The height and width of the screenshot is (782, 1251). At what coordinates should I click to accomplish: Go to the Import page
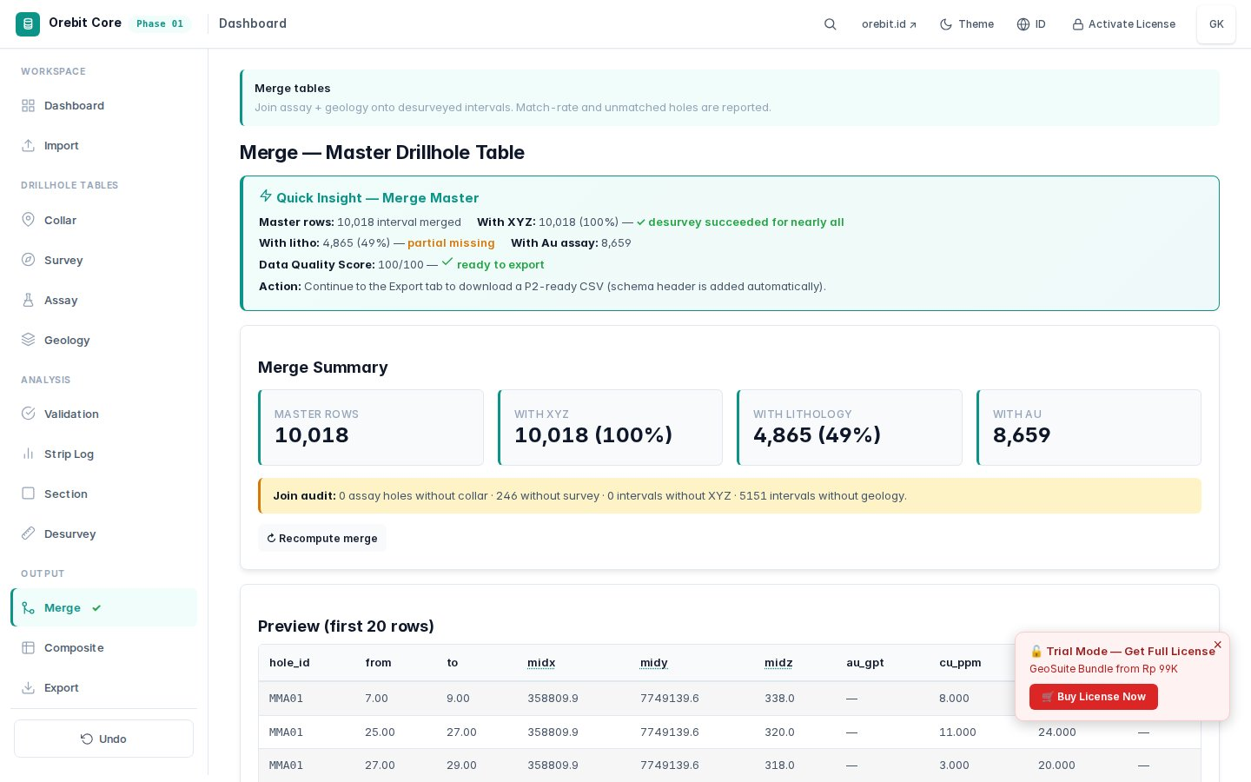pos(103,146)
